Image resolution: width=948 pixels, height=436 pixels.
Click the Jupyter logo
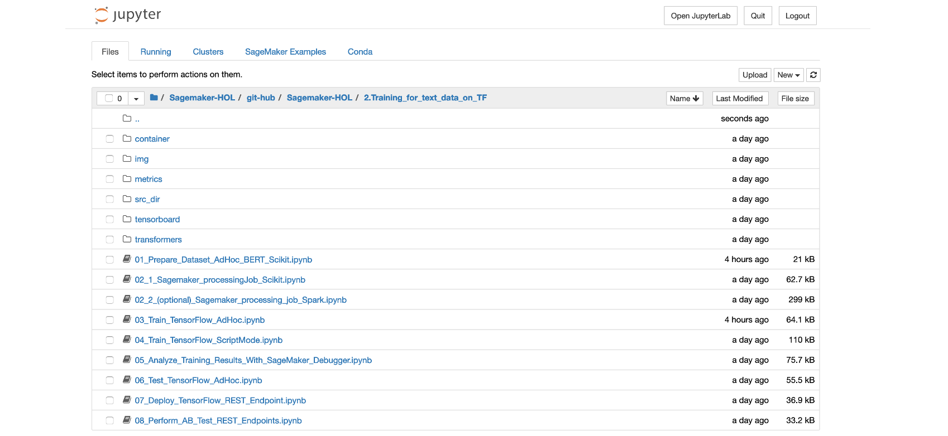[128, 15]
